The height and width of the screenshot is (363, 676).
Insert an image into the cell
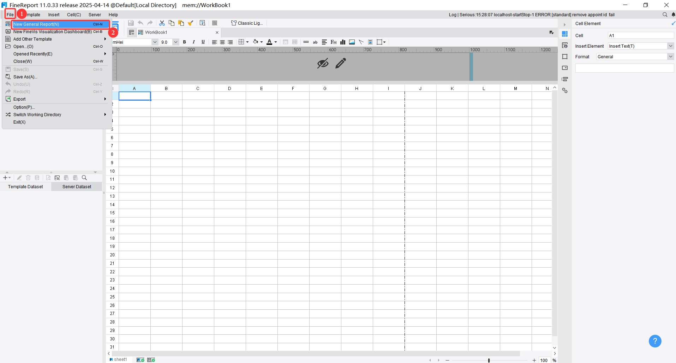(352, 42)
